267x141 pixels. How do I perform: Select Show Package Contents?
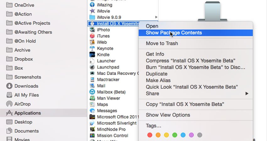(x=196, y=33)
